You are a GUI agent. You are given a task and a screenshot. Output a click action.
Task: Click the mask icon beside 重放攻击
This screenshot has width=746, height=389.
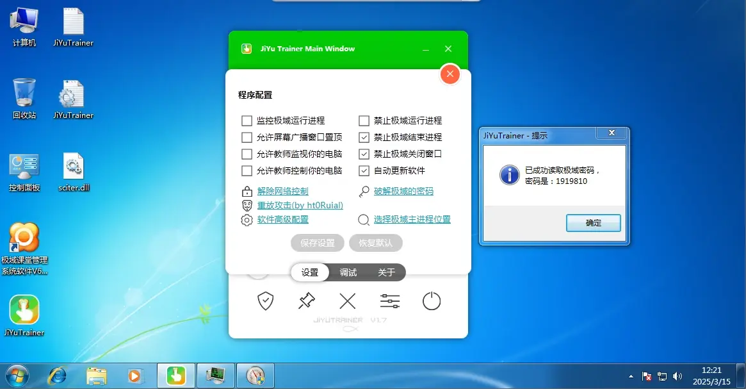247,205
